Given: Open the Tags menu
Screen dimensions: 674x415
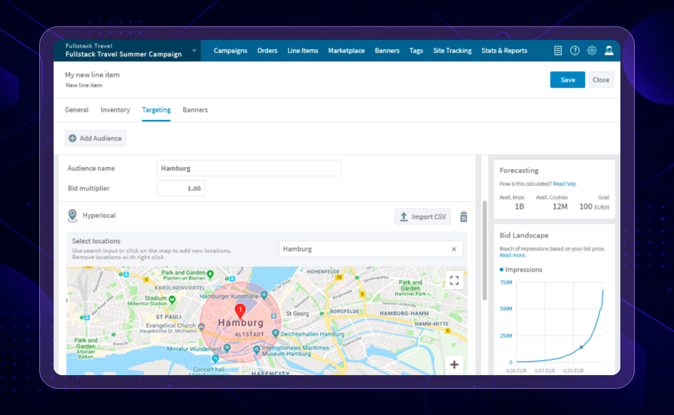Looking at the screenshot, I should point(416,51).
